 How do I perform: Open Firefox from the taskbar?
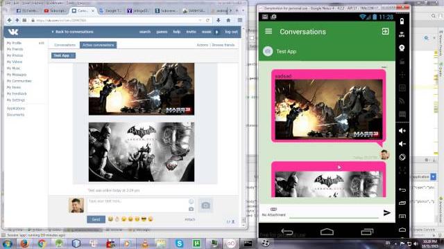pyautogui.click(x=24, y=243)
